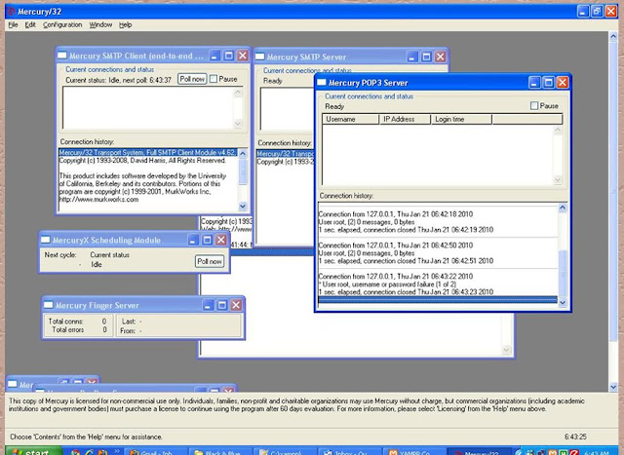Select 'connection closed Thu Jan 21 06:42:19 2010' line
The width and height of the screenshot is (624, 455).
406,230
